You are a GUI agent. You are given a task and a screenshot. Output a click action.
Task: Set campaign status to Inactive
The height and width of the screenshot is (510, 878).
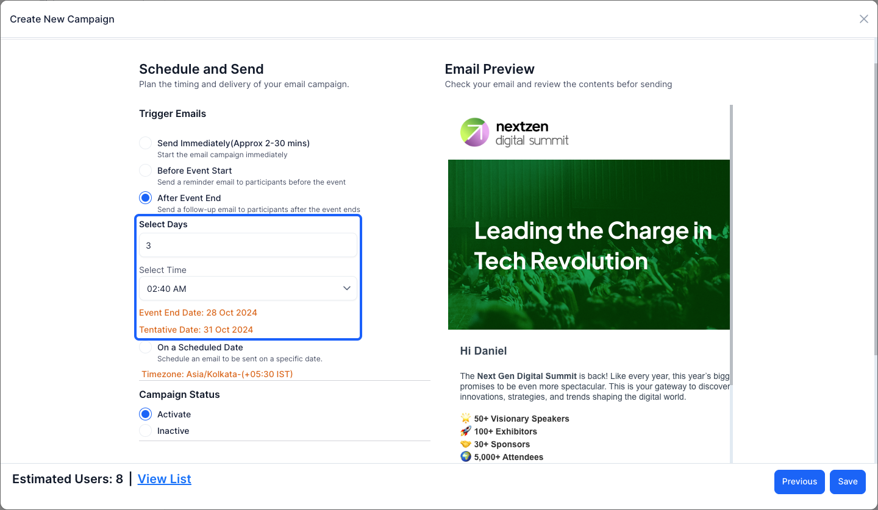point(145,431)
